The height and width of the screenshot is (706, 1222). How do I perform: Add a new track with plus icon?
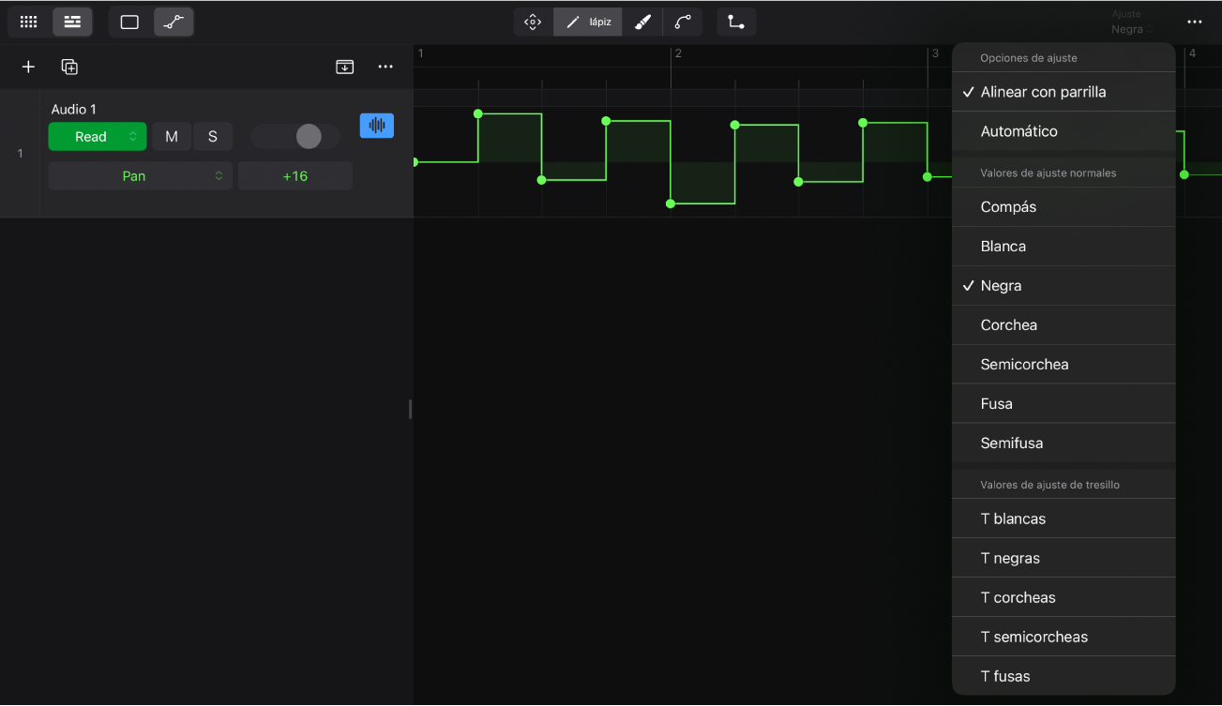(x=28, y=67)
